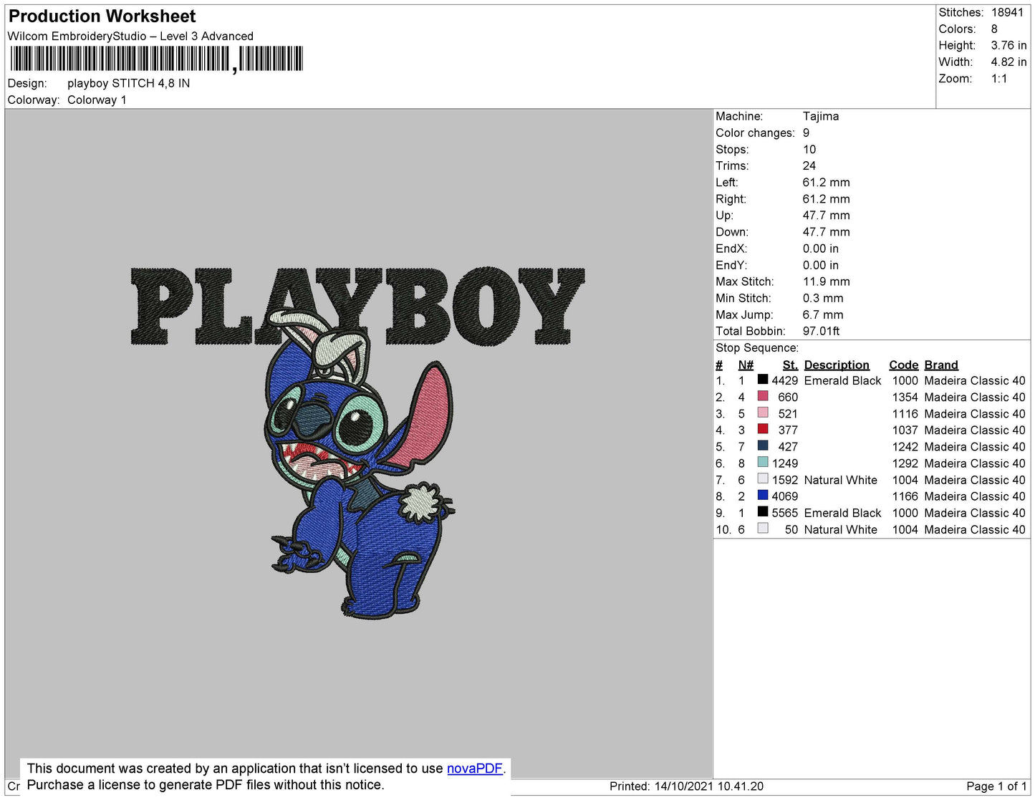1035x800 pixels.
Task: Click the Zoom 1:1 value
Action: click(998, 79)
